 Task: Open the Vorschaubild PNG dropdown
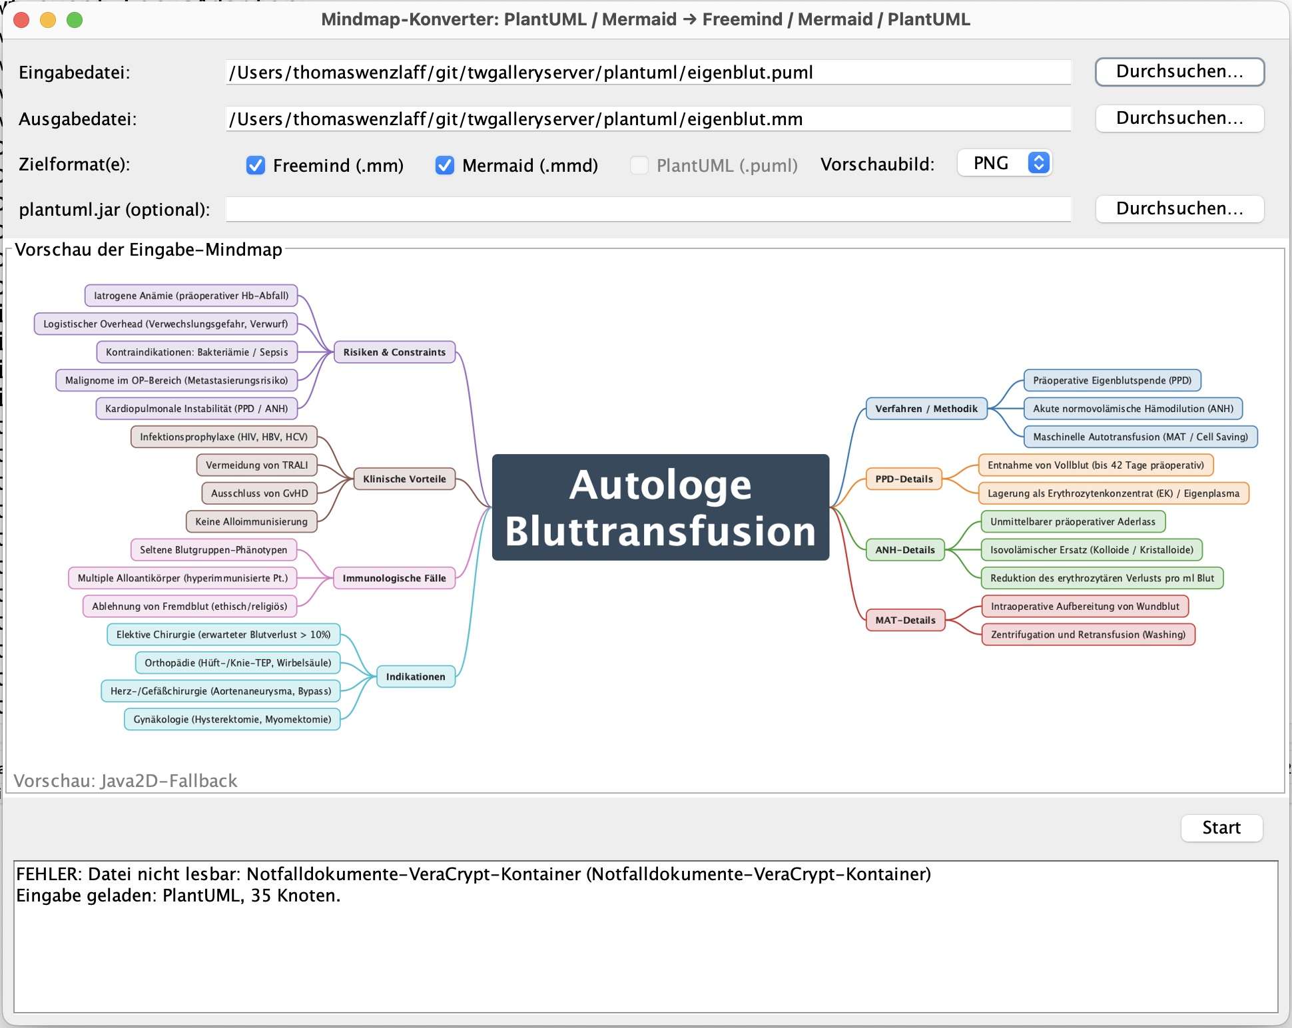pos(1004,163)
